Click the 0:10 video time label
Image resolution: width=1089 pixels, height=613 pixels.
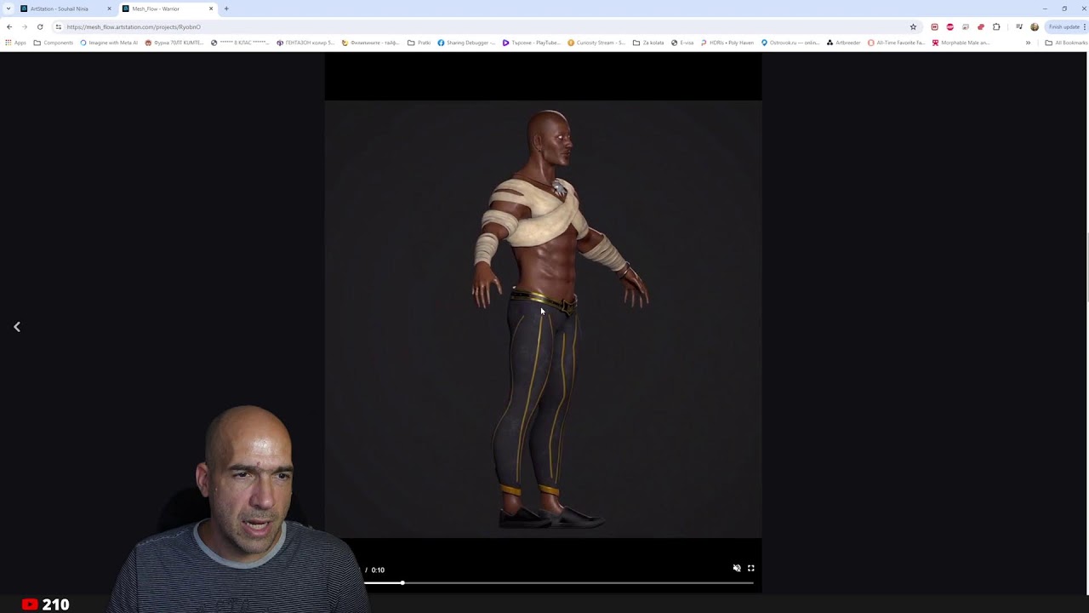pyautogui.click(x=378, y=570)
